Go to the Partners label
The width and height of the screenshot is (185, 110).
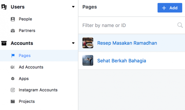(x=27, y=31)
